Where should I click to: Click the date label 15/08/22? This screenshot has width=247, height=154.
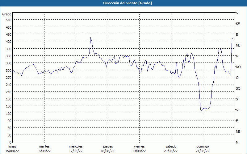(12, 151)
